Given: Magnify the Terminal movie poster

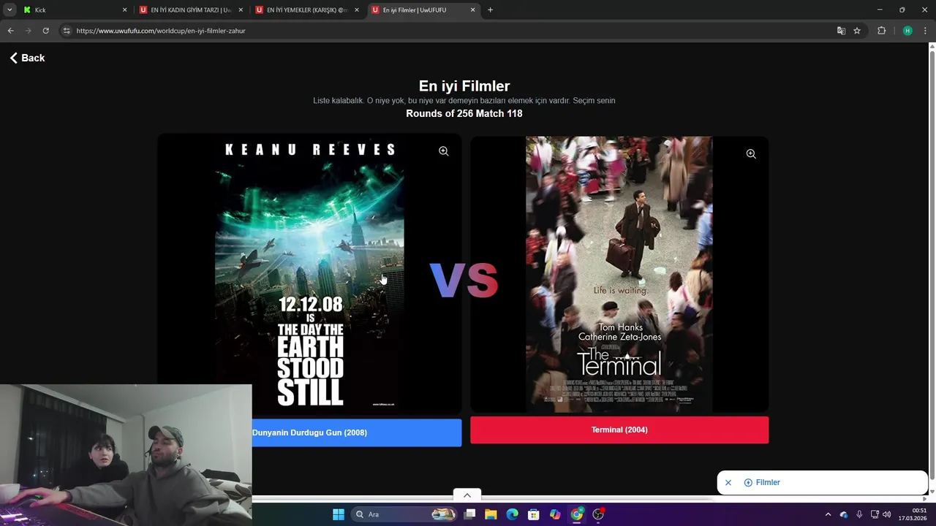Looking at the screenshot, I should pyautogui.click(x=751, y=154).
